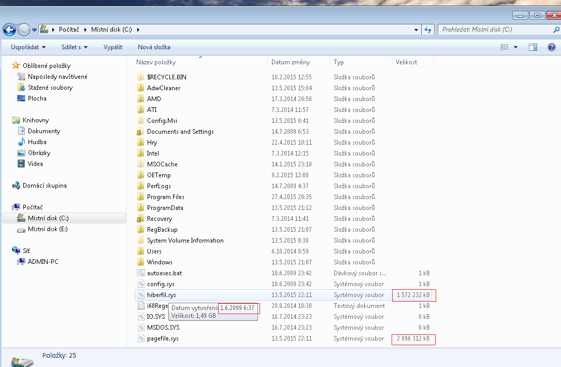This screenshot has width=561, height=367.
Task: Select the OETemp folder name
Action: click(x=159, y=175)
